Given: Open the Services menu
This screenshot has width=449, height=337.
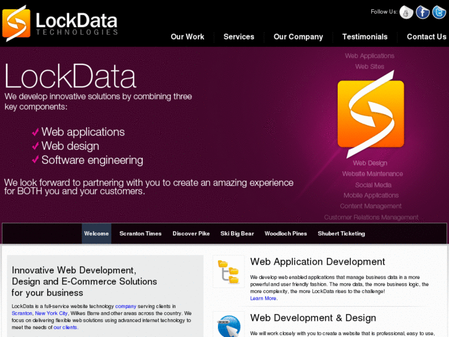Looking at the screenshot, I should pyautogui.click(x=239, y=36).
